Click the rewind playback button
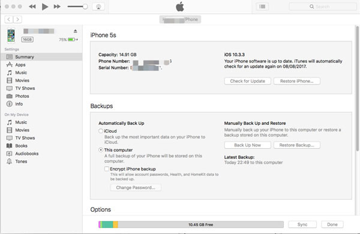The width and height of the screenshot is (360, 234). tap(32, 7)
